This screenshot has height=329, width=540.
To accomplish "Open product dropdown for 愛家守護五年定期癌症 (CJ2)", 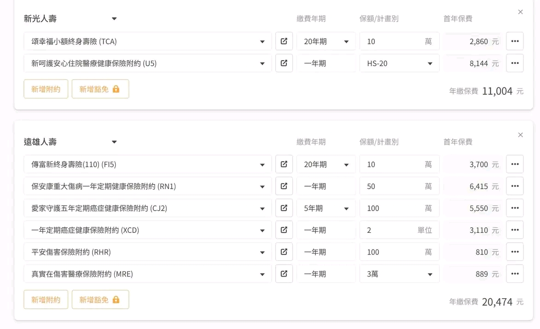I will 148,208.
